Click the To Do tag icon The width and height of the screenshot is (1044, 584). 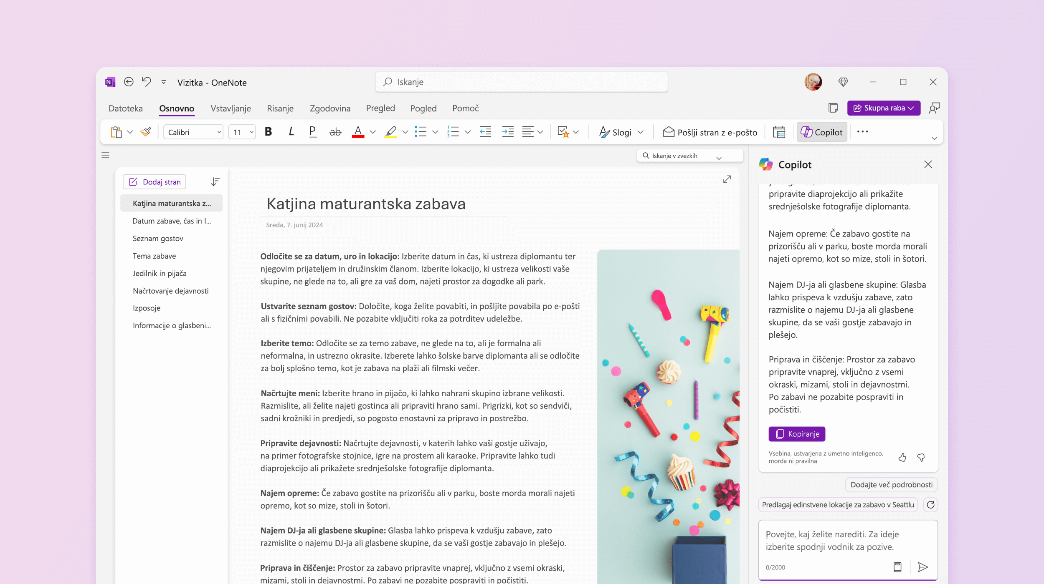(563, 132)
